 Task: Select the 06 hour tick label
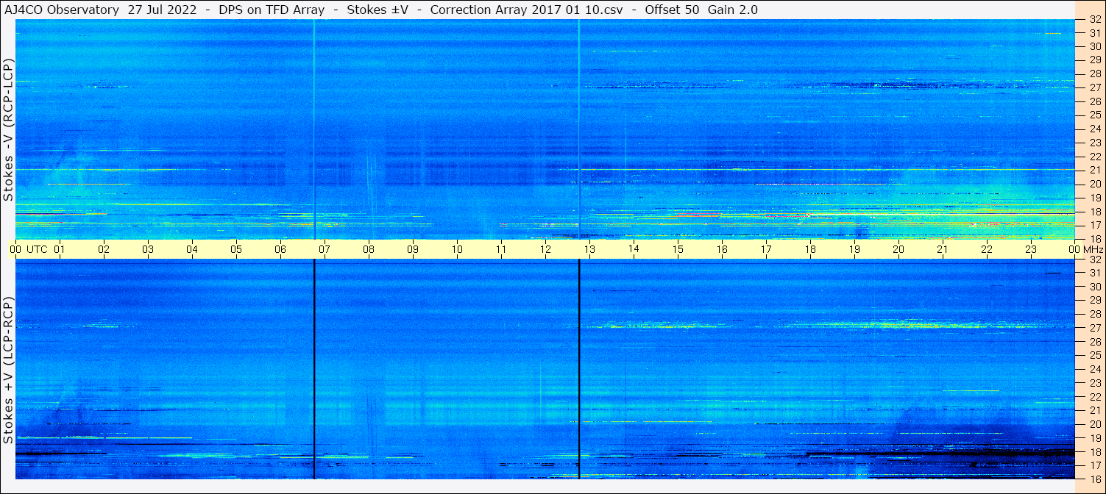tap(280, 249)
